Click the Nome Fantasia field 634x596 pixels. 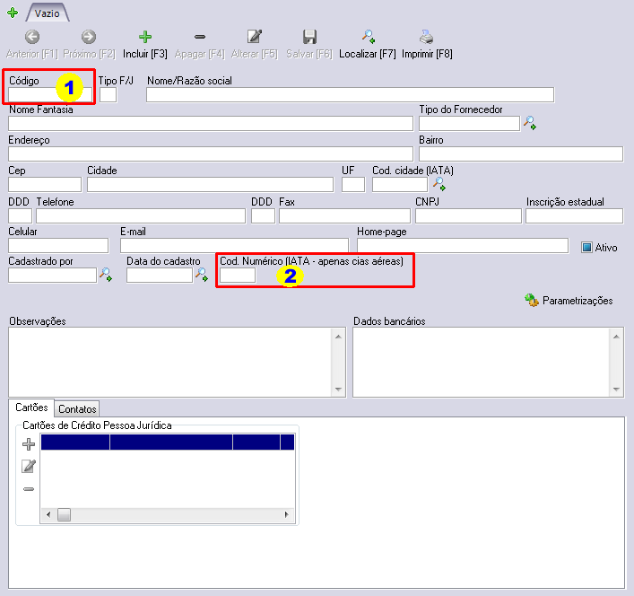pyautogui.click(x=211, y=123)
